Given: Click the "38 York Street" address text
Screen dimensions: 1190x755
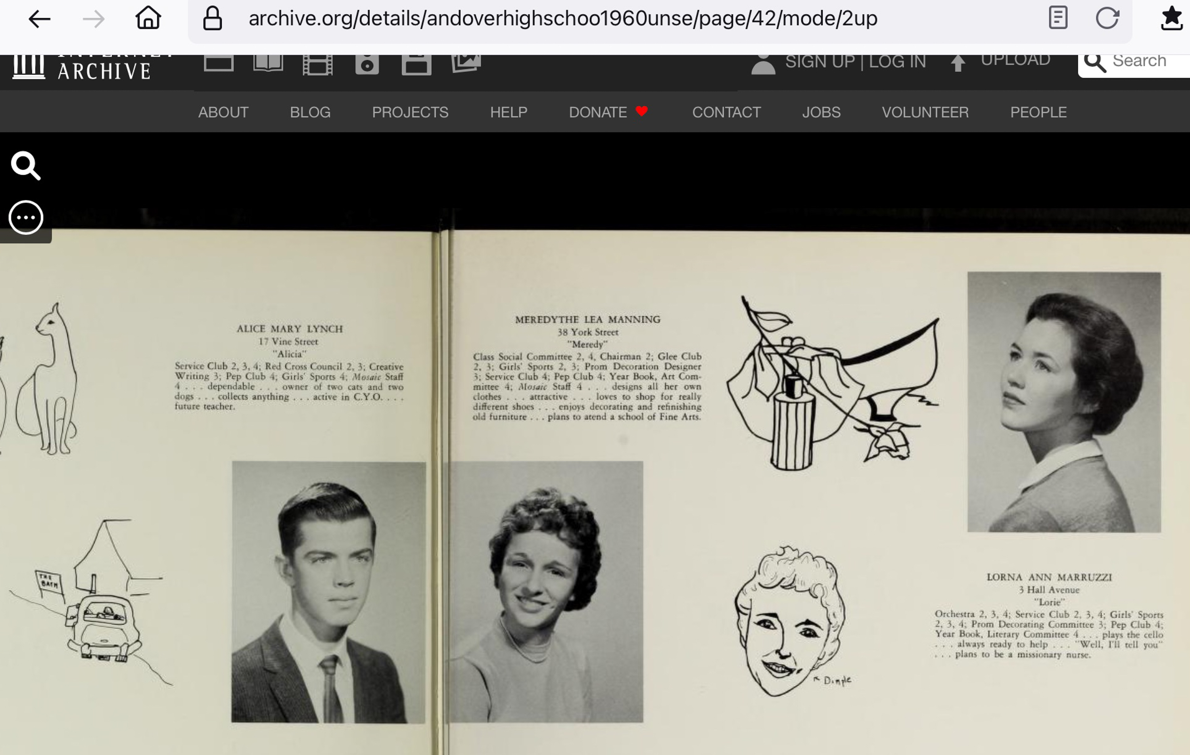Looking at the screenshot, I should (x=587, y=332).
